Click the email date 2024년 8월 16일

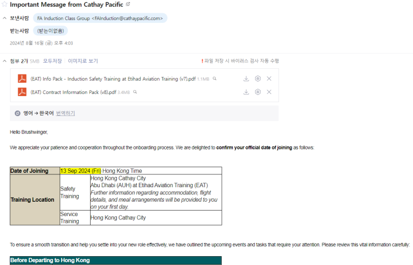tap(41, 43)
